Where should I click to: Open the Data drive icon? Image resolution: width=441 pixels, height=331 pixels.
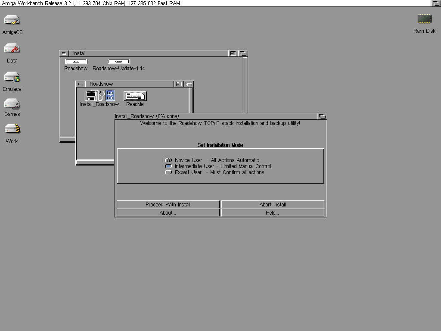12,48
